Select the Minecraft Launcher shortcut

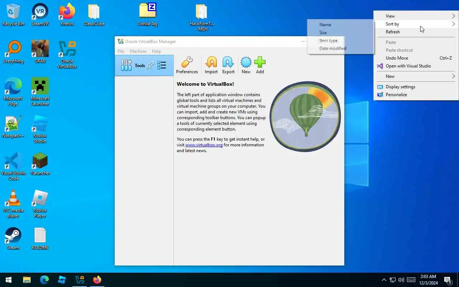pyautogui.click(x=40, y=92)
